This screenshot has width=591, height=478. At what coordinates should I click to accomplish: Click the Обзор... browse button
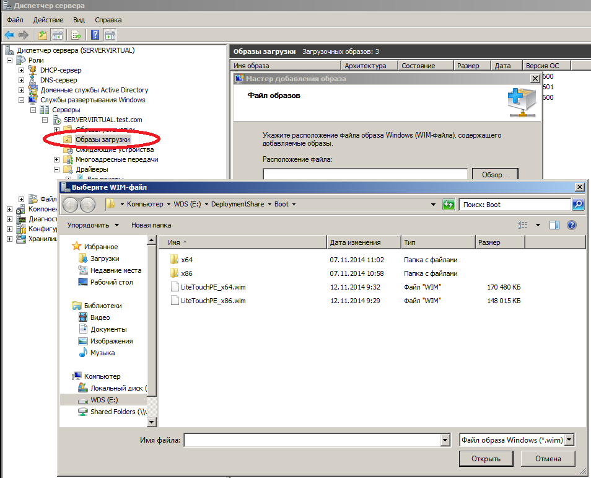coord(495,174)
